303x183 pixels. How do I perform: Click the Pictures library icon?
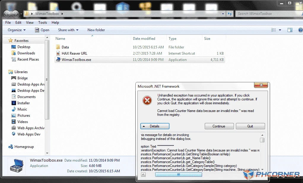14,116
